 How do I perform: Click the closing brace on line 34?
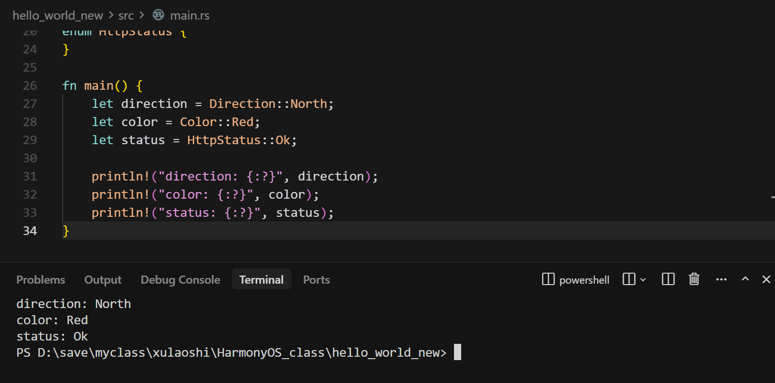click(66, 231)
